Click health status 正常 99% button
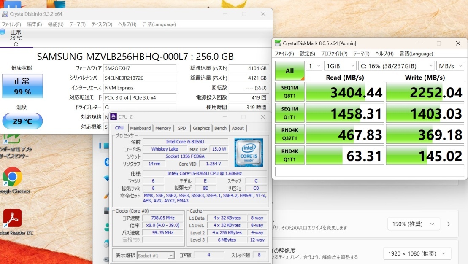The width and height of the screenshot is (468, 264). point(22,86)
